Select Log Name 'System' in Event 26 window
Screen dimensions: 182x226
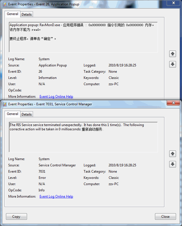click(x=44, y=59)
